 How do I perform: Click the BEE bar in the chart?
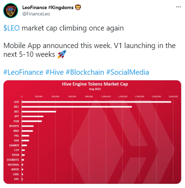coord(39,112)
